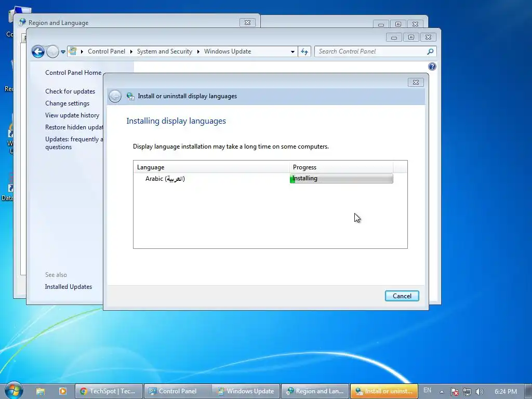
Task: Click the Arabic installing progress bar
Action: point(341,179)
